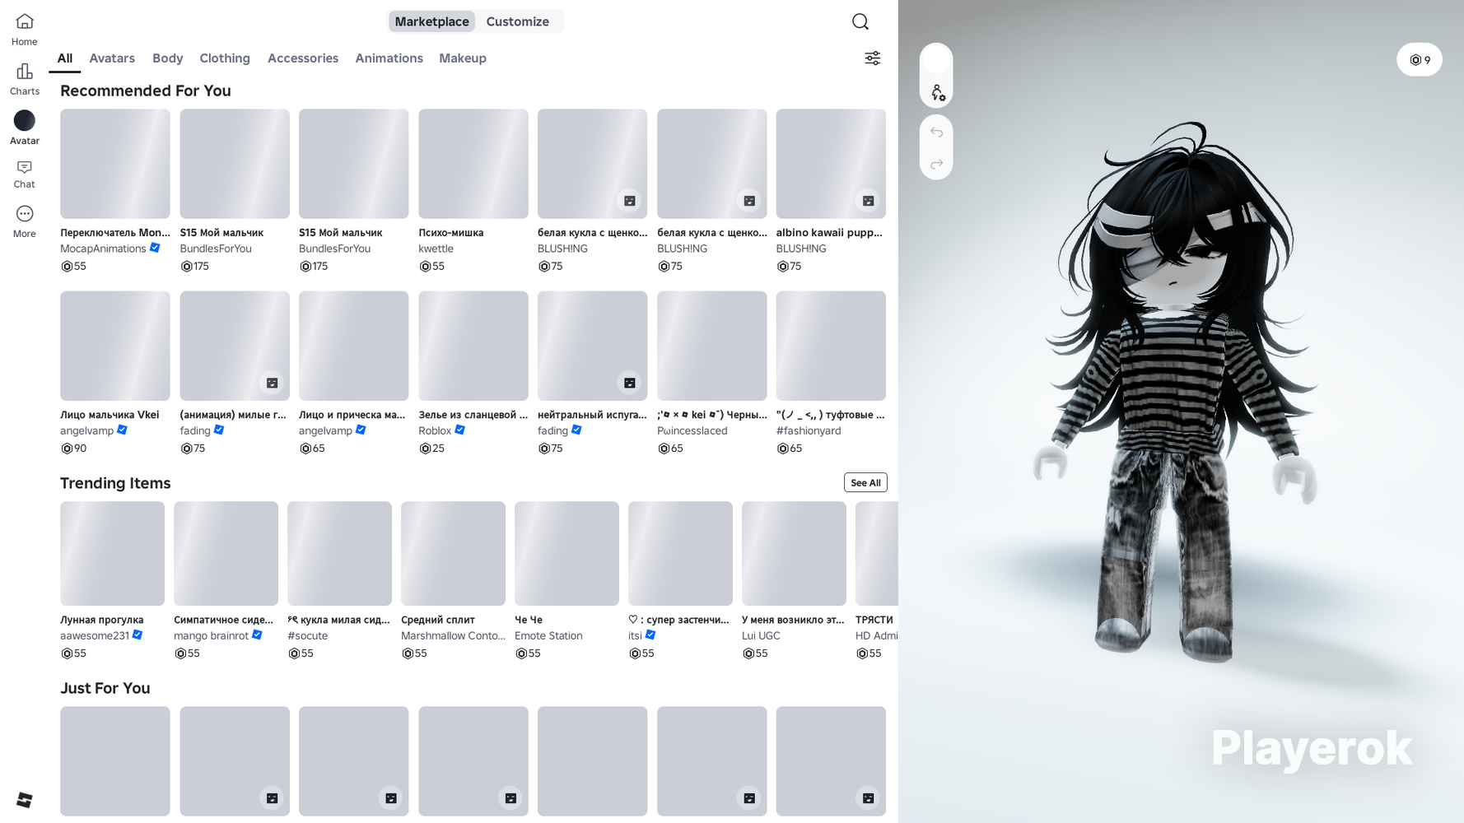Click See All for Trending Items

865,482
